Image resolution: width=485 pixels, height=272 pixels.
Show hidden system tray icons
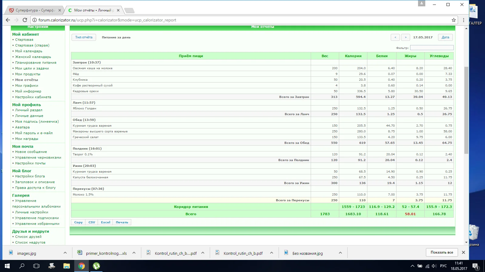point(412,266)
